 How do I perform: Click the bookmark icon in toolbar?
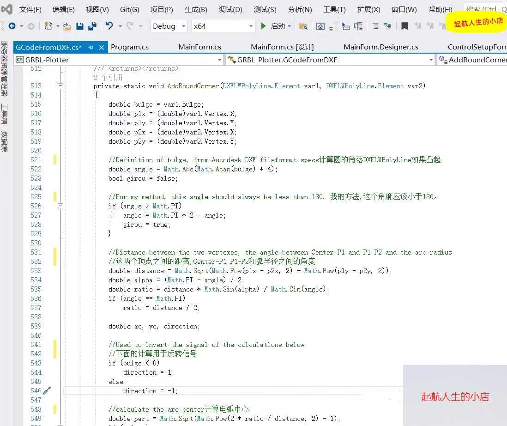pyautogui.click(x=404, y=26)
